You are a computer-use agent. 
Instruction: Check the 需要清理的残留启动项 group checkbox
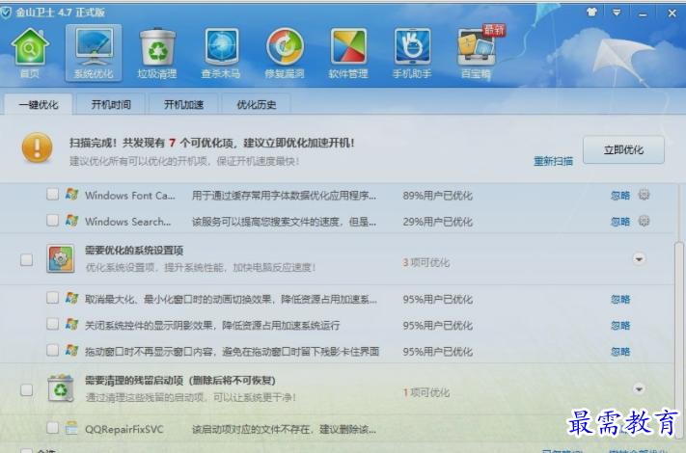(27, 389)
